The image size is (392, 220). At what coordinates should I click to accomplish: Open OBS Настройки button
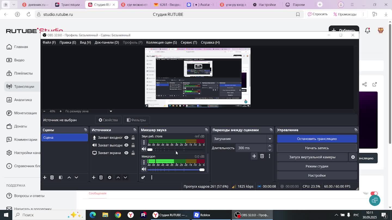pyautogui.click(x=317, y=175)
